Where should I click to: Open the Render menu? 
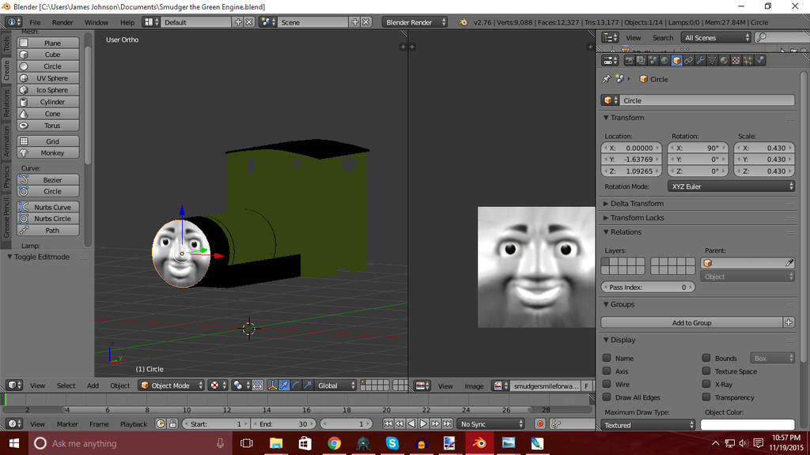point(62,22)
